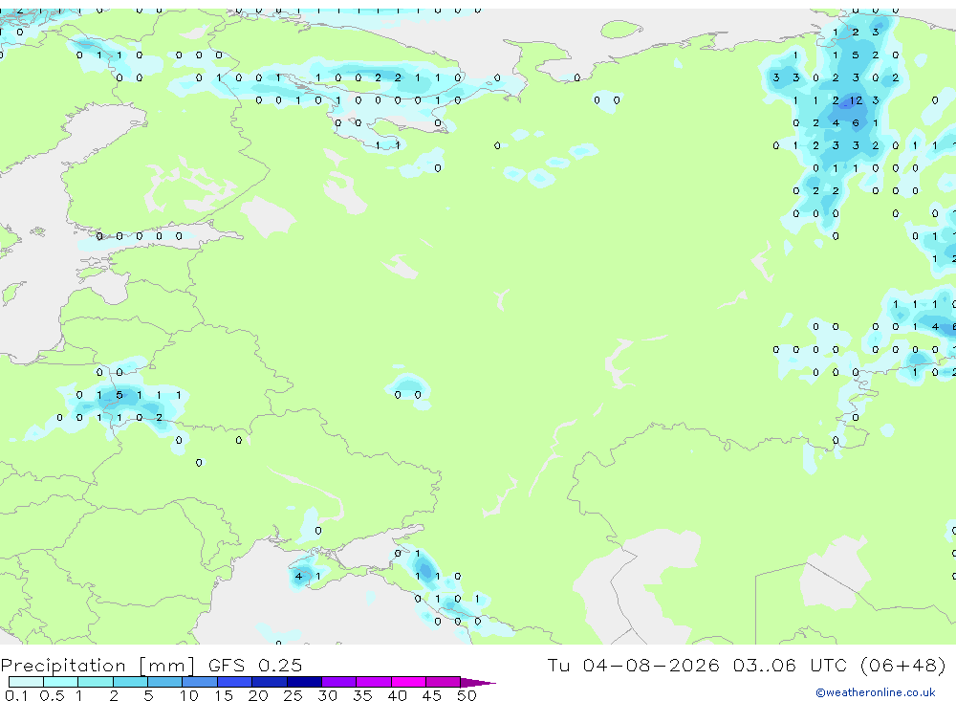This screenshot has height=701, width=956.
Task: Select the 5–10 mm legend color swatch
Action: (165, 682)
